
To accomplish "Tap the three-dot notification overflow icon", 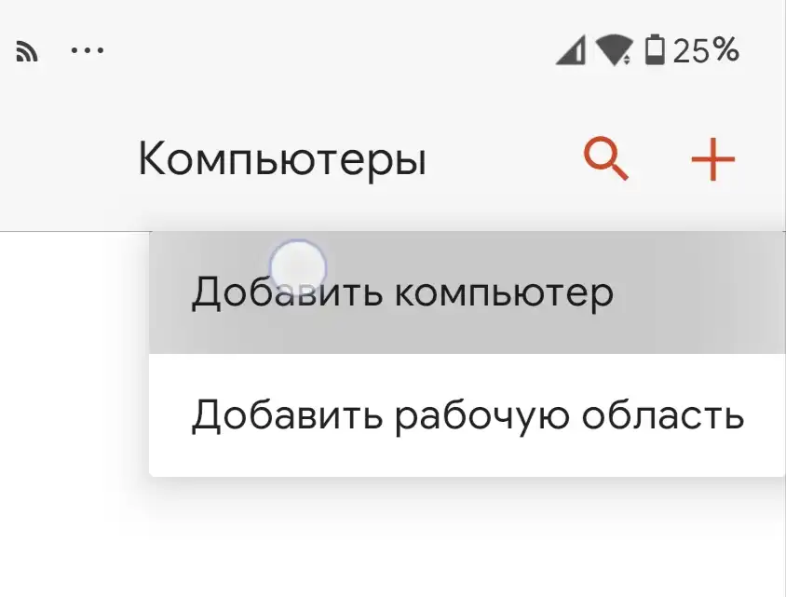I will click(x=88, y=50).
